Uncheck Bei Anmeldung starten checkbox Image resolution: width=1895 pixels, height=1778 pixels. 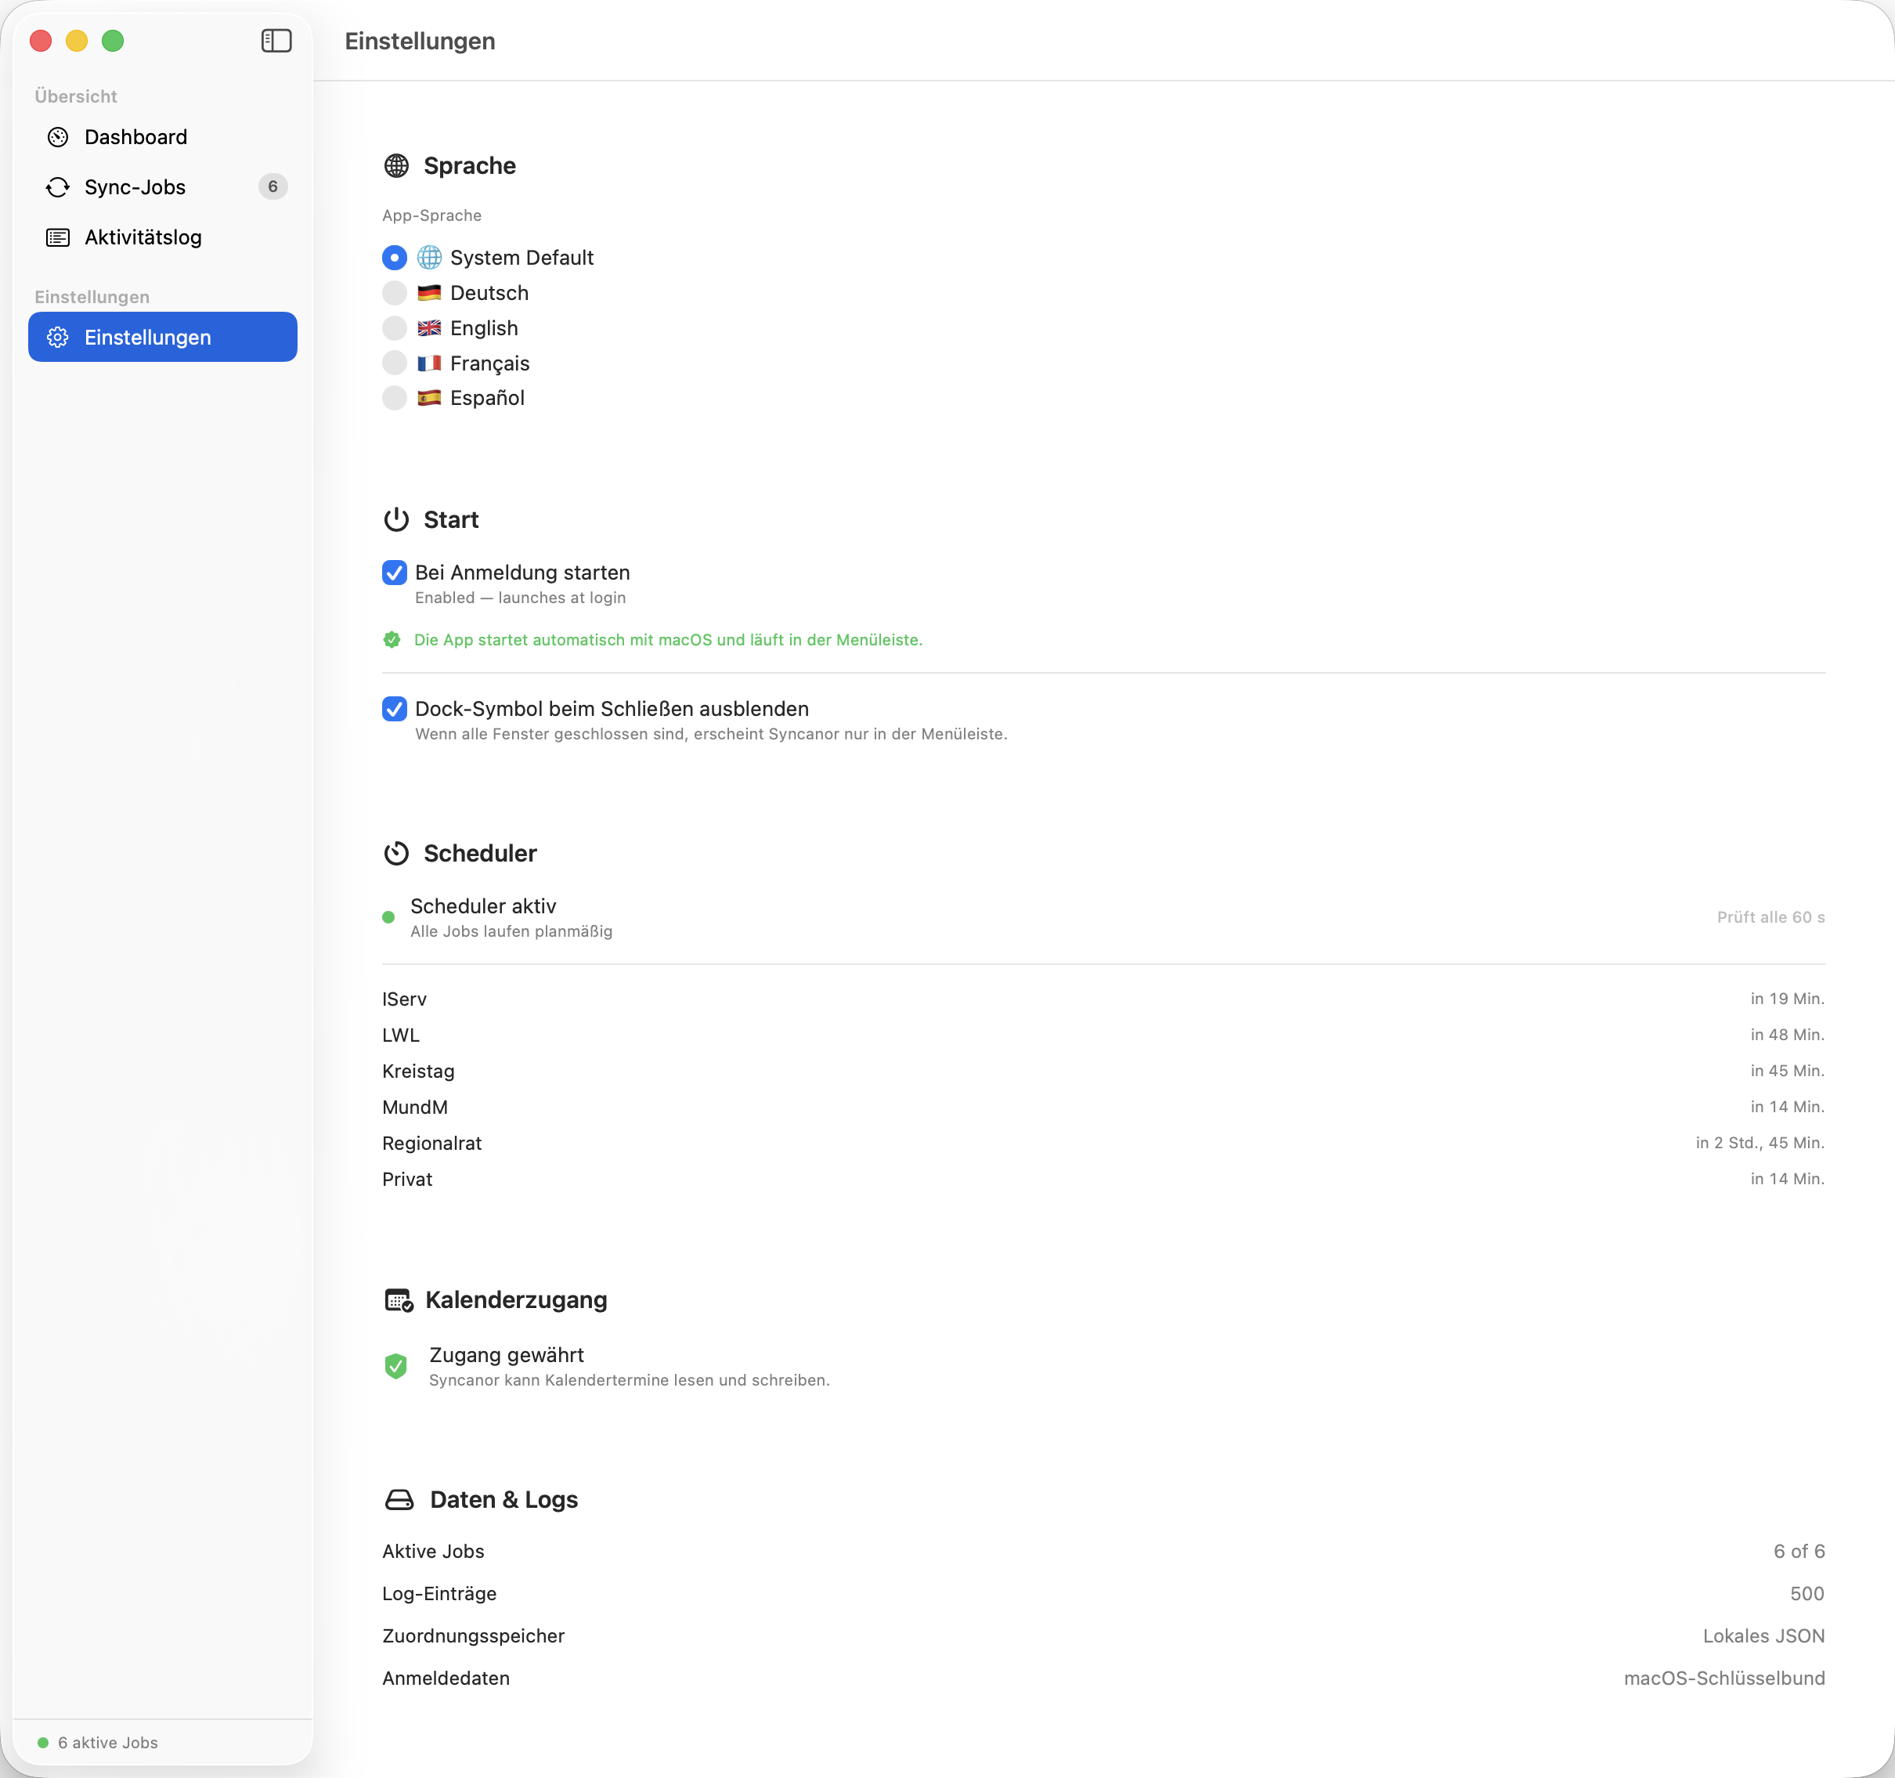[395, 573]
